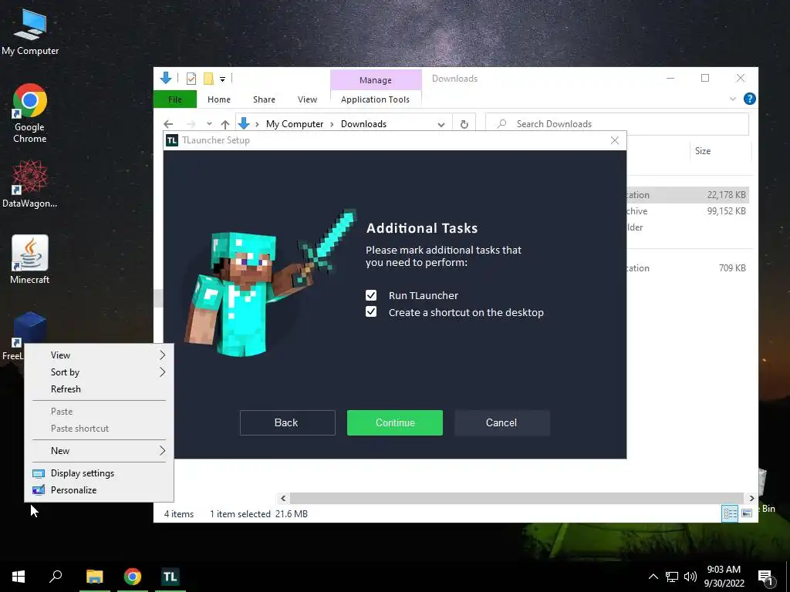Select the Minecraft desktop shortcut
The image size is (790, 592).
click(30, 259)
